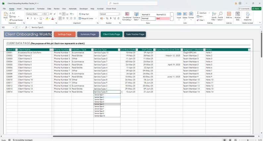Open the Name Box dropdown showing I22

pyautogui.click(x=14, y=27)
